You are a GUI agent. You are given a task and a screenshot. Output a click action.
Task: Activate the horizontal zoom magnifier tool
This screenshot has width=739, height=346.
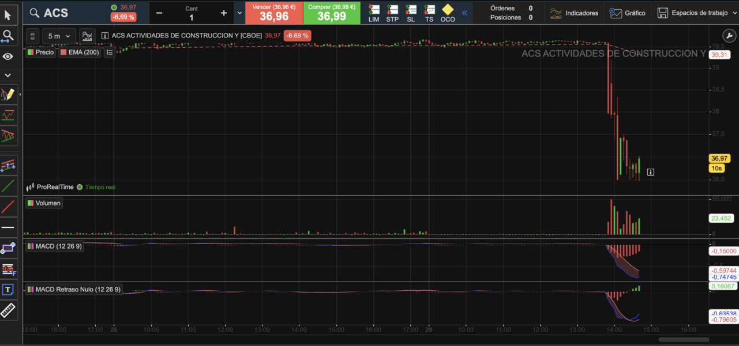[8, 37]
